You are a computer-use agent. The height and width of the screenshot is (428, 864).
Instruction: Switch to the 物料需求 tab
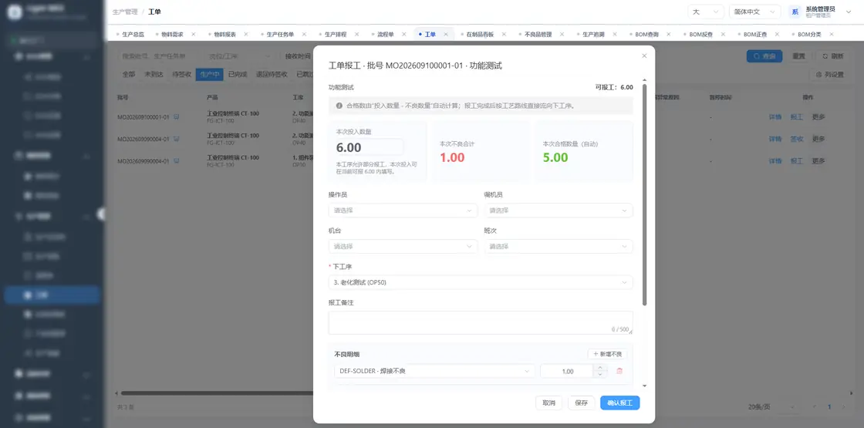[x=172, y=34]
